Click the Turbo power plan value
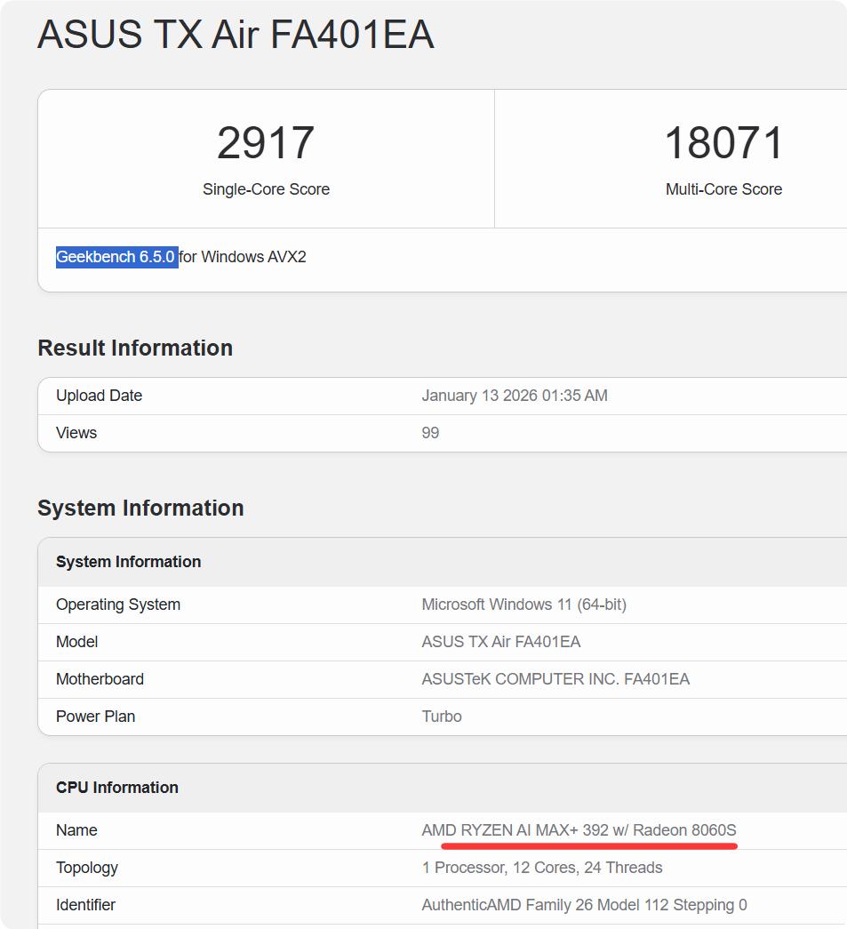 coord(442,716)
